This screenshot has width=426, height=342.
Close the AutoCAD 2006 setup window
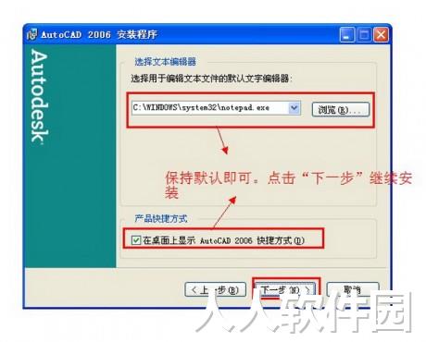(x=381, y=34)
